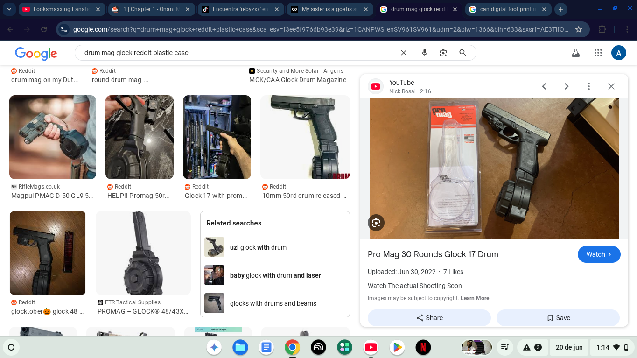Clear the search query with the X icon
Screen dimensions: 637x358
tap(404, 53)
